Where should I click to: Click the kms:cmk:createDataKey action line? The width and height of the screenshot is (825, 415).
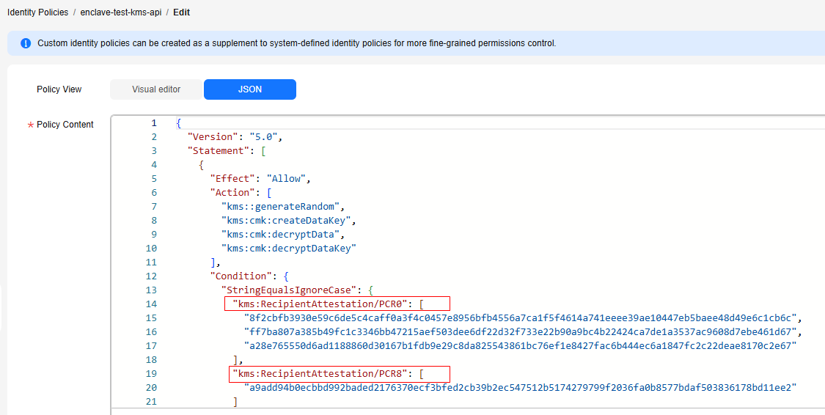(x=289, y=220)
